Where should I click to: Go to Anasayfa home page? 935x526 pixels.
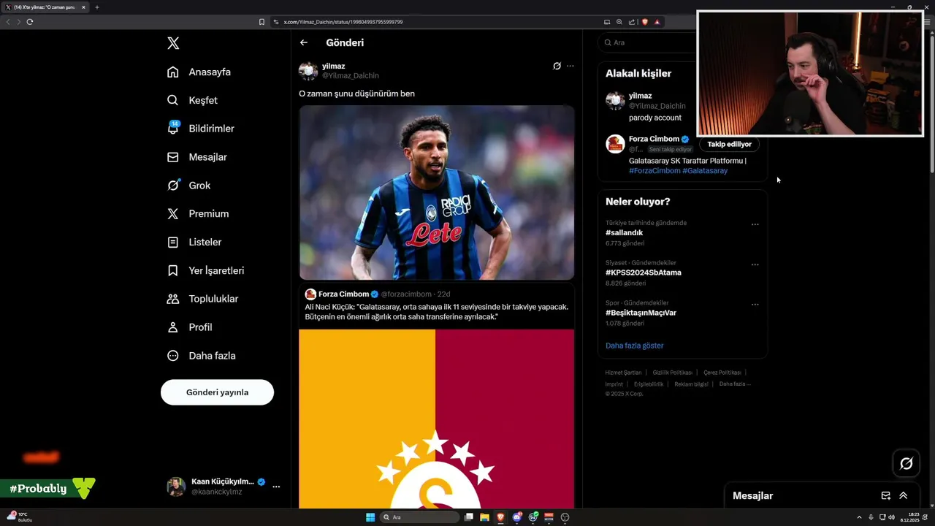pos(199,72)
